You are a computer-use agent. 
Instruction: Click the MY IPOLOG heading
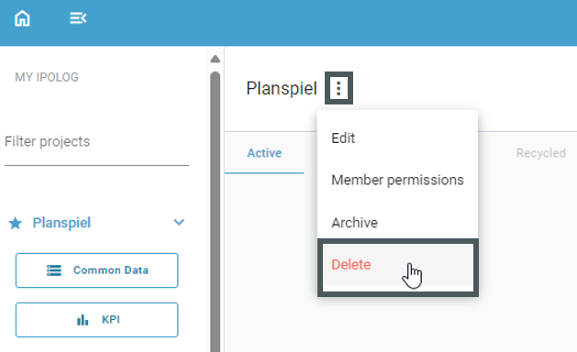(x=47, y=77)
